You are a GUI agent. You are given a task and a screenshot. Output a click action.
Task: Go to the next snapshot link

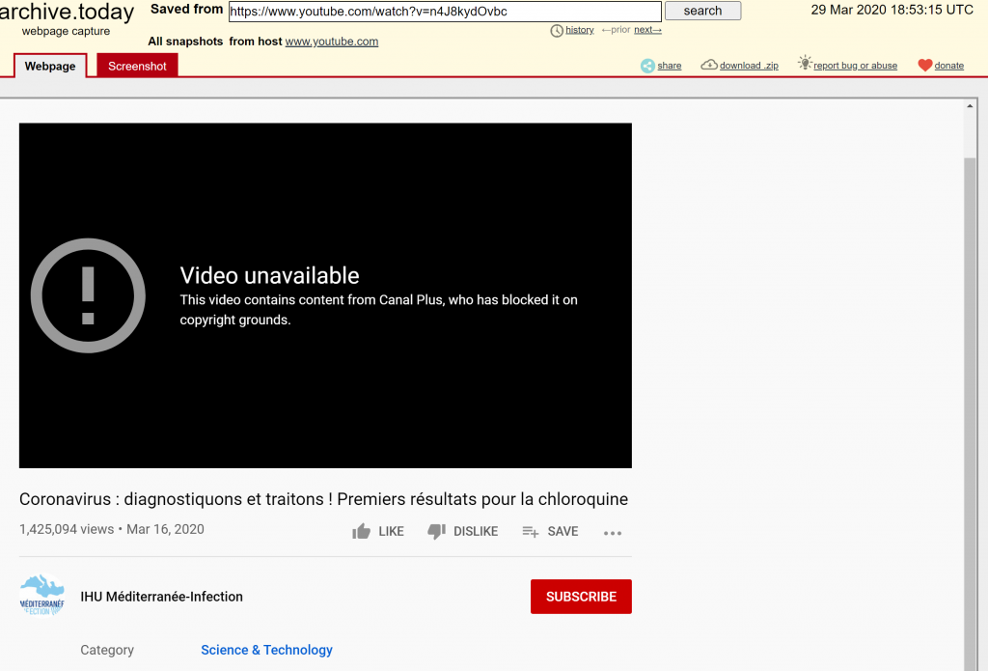coord(647,30)
